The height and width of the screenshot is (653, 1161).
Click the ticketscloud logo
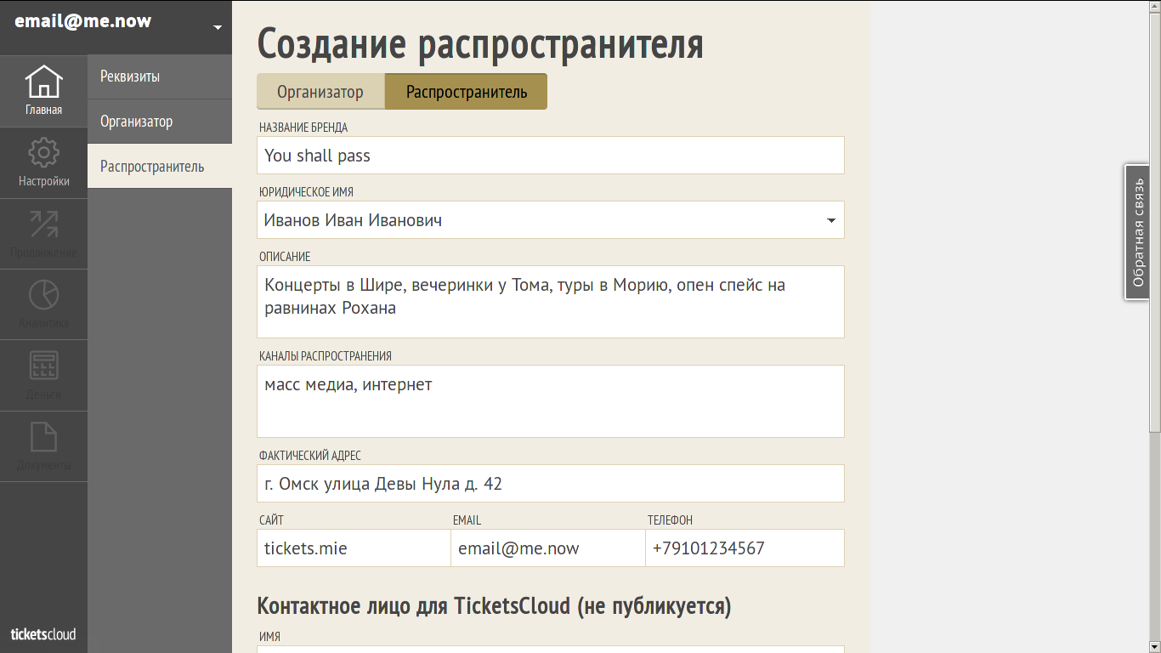(x=43, y=633)
